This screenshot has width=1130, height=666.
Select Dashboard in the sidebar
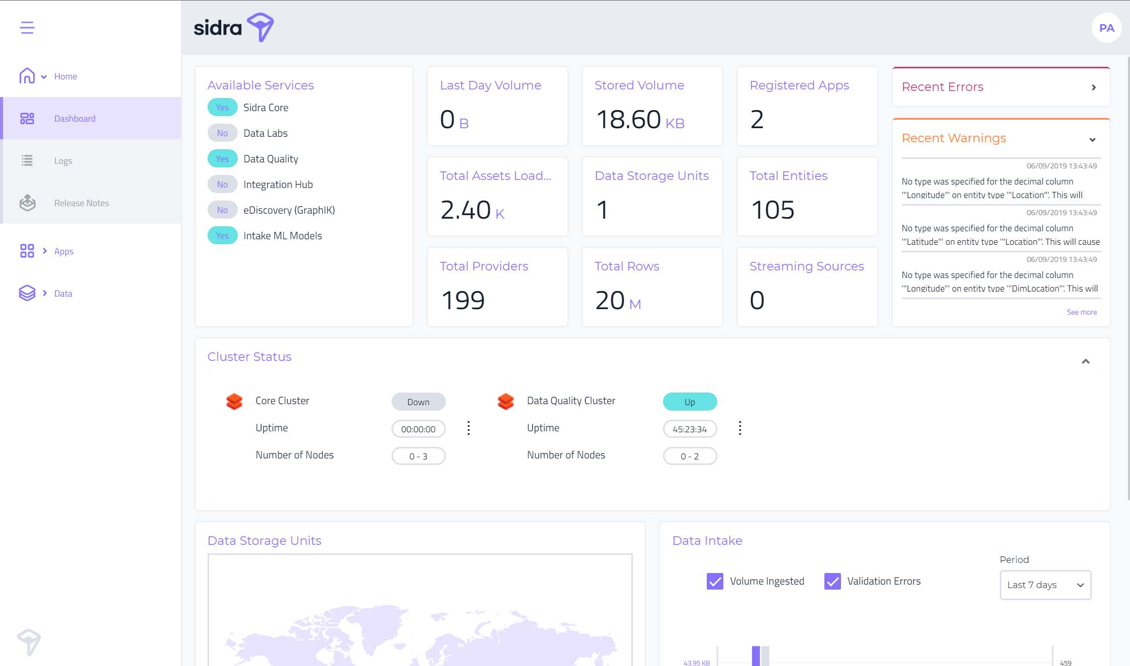tap(75, 119)
